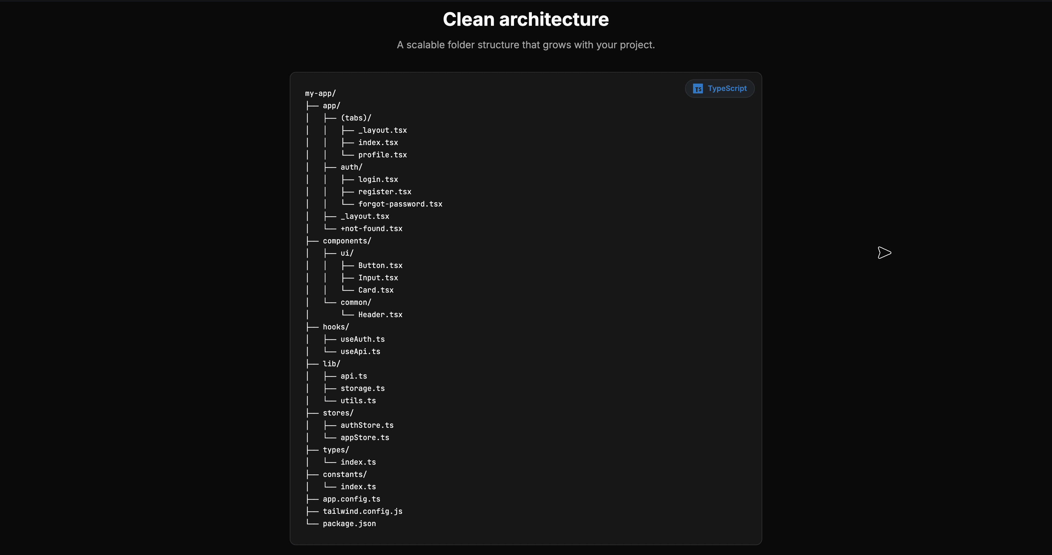Click app.config.ts near tree bottom

351,499
